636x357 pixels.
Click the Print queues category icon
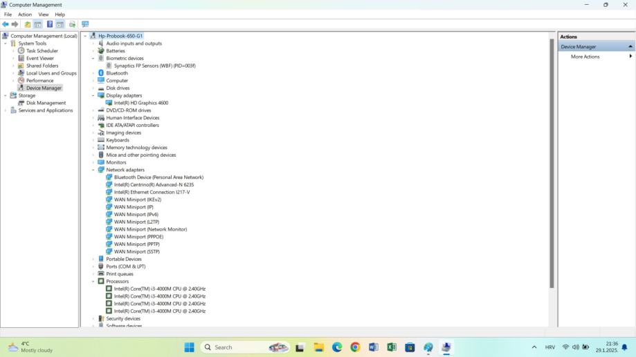click(x=101, y=273)
